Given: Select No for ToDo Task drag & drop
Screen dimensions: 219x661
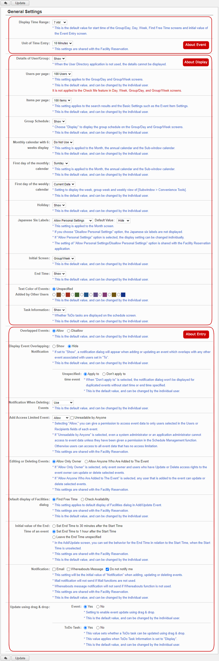Looking at the screenshot, I should (98, 628).
